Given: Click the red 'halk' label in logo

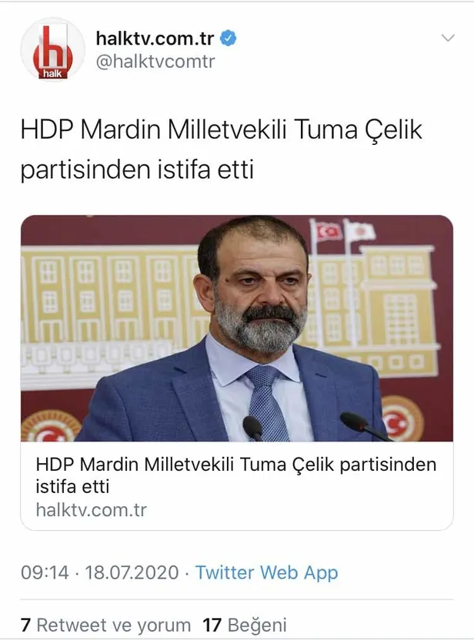Looking at the screenshot, I should (52, 74).
